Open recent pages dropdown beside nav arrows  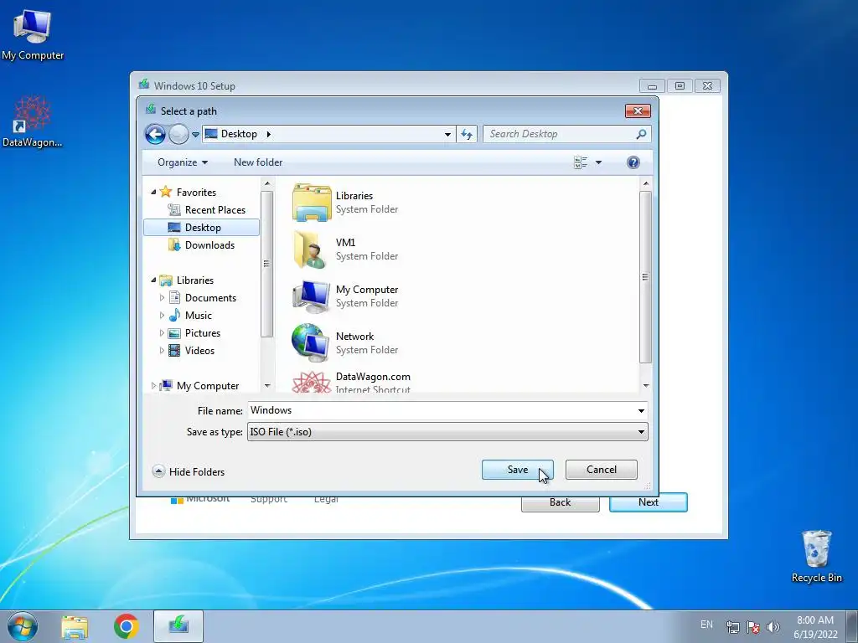[195, 135]
